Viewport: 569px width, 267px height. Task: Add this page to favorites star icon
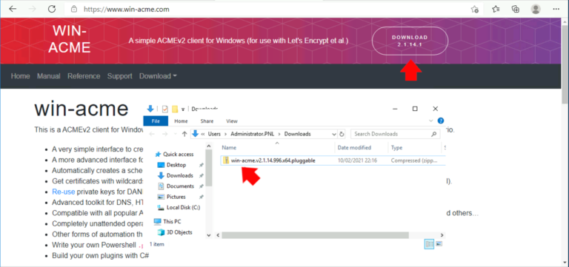(x=475, y=10)
